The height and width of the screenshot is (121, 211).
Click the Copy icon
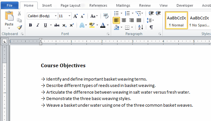19,20
